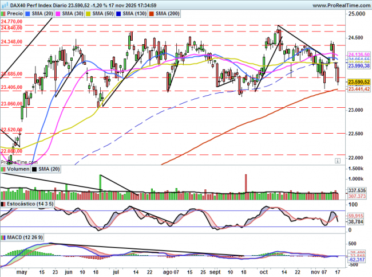Open the Estocástico indicator settings wrench
The height and width of the screenshot is (277, 372).
3,204
